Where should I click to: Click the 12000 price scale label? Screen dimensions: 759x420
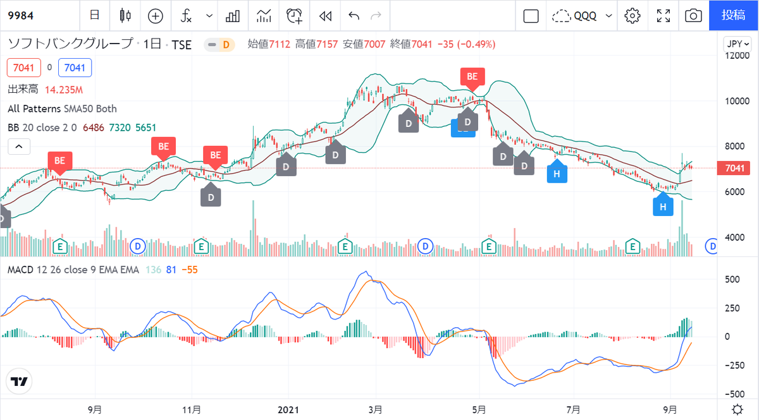[x=736, y=56]
